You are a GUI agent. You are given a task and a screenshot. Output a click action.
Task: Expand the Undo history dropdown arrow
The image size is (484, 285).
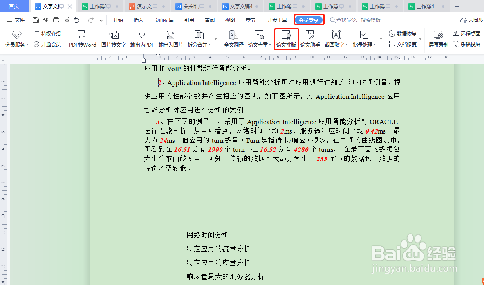(x=83, y=20)
